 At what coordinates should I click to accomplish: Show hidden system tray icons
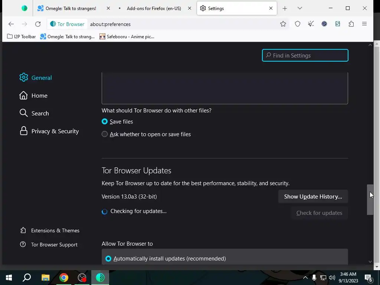point(305,278)
